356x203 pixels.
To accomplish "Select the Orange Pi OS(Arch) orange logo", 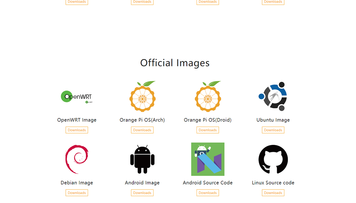I will point(142,97).
